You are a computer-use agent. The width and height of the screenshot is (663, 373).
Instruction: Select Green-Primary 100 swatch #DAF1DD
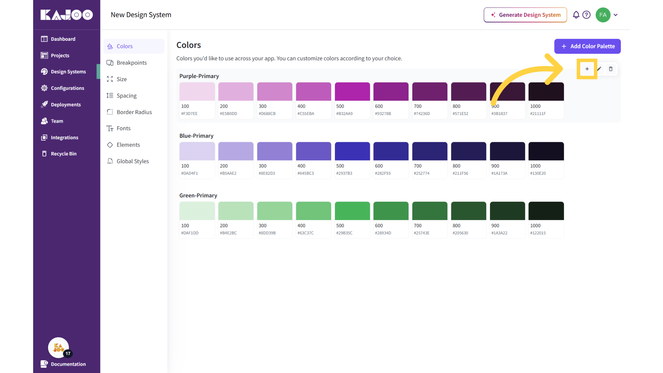click(197, 220)
